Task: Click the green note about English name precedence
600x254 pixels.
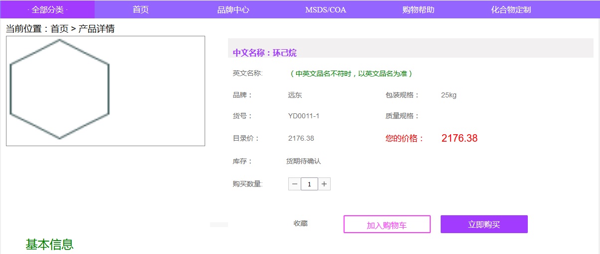Action: point(352,74)
